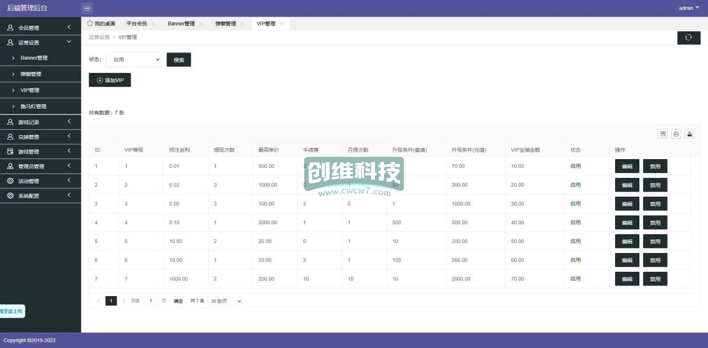Close the VIP管理 tab
Viewport: 708px width, 348px height.
[x=282, y=24]
